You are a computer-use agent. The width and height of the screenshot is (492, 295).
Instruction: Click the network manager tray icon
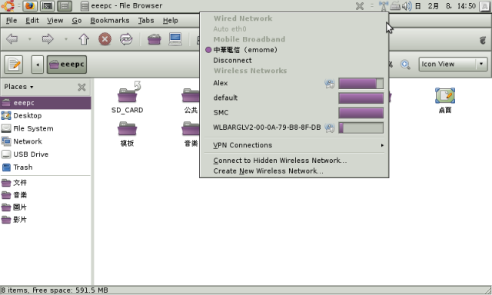pyautogui.click(x=384, y=6)
